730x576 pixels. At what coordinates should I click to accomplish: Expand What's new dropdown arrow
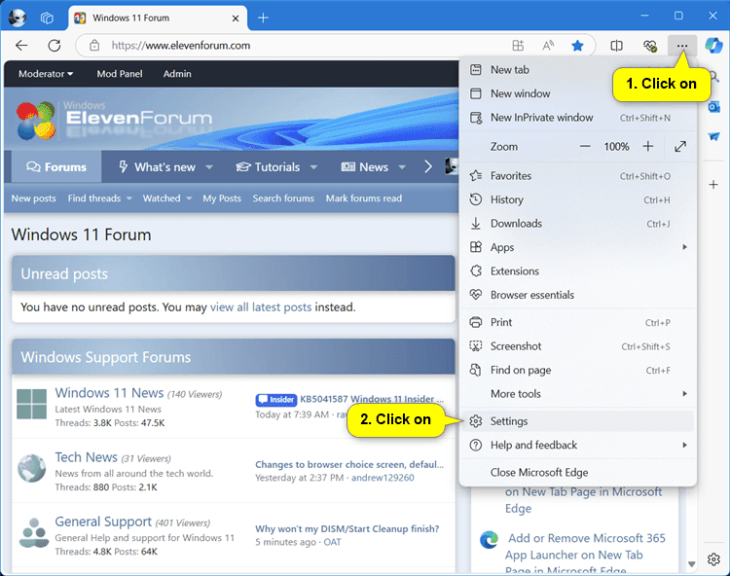[209, 167]
